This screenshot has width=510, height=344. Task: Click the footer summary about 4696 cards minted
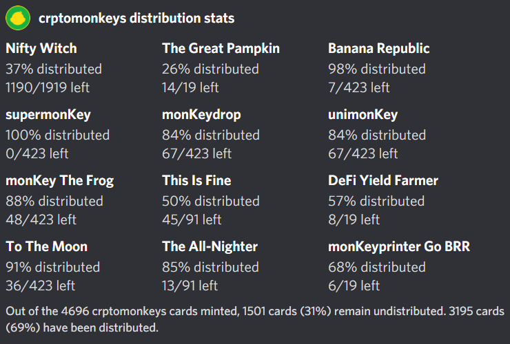255,319
